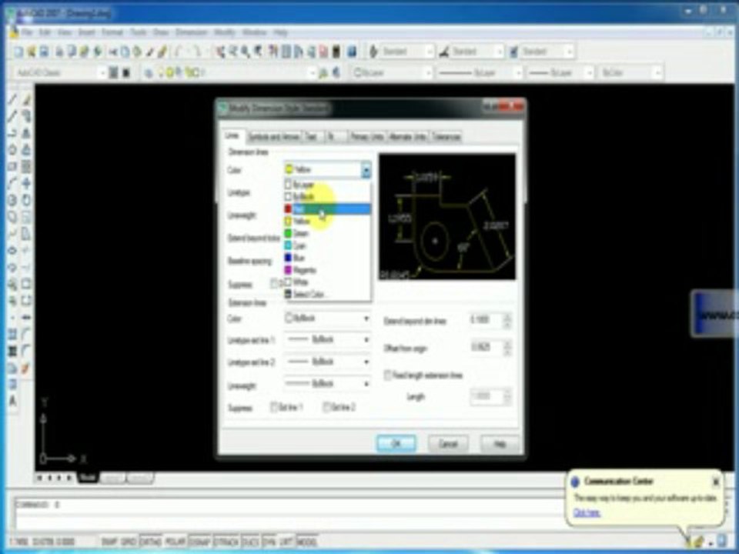Toggle OSNAP in the status bar

point(200,542)
